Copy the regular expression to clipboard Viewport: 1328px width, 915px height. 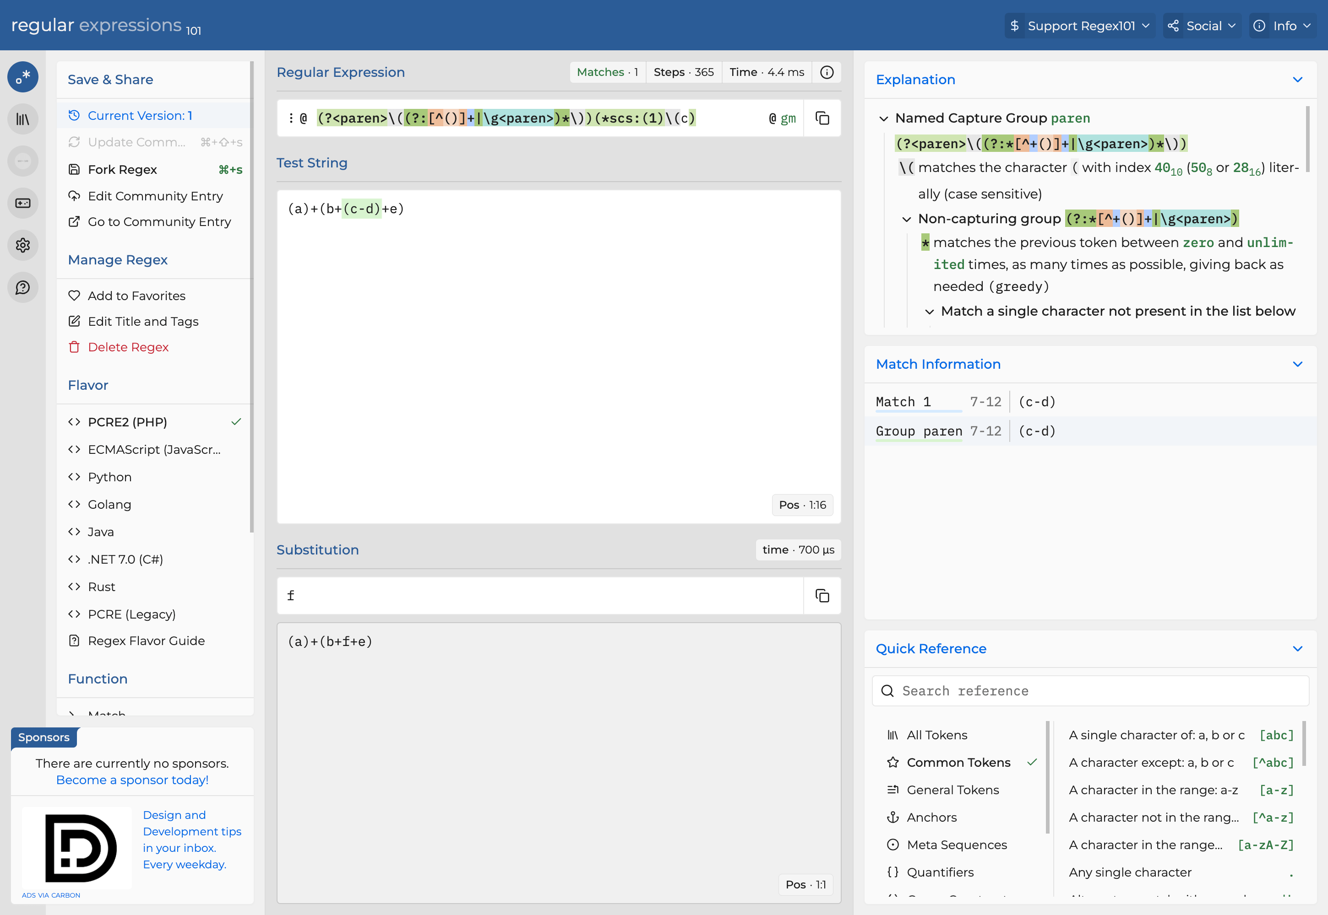822,118
